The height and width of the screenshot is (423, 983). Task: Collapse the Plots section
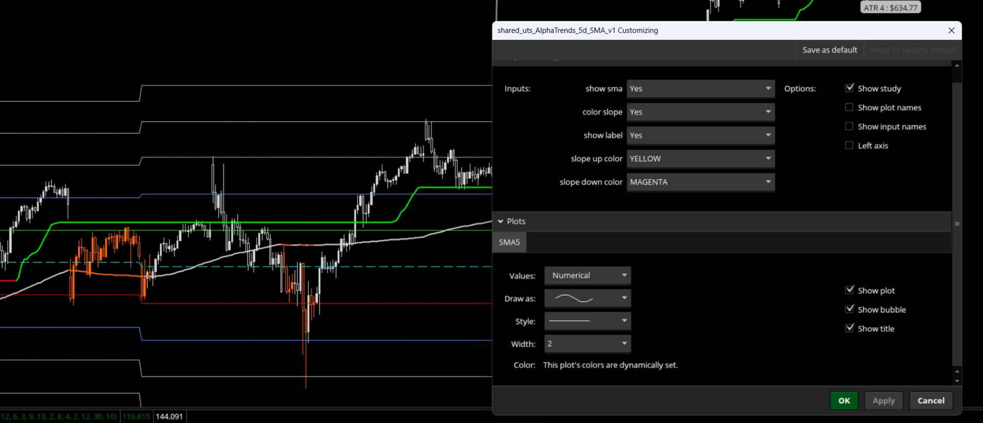pyautogui.click(x=501, y=221)
